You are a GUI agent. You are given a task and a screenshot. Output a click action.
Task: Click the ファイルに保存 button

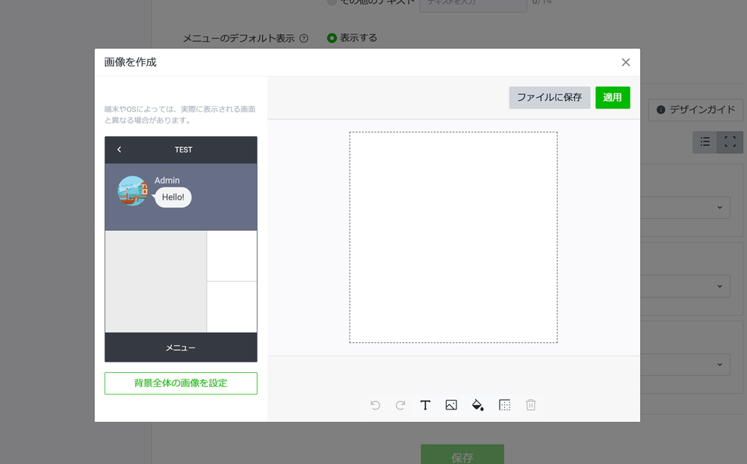pyautogui.click(x=549, y=98)
